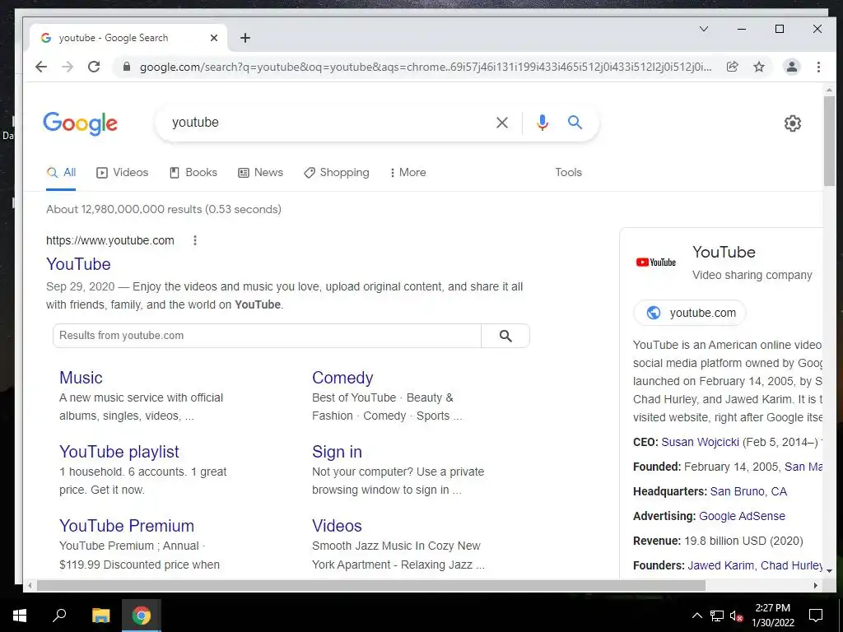
Task: Click the scroll-right arrow of horizontal scrollbar
Action: 816,585
